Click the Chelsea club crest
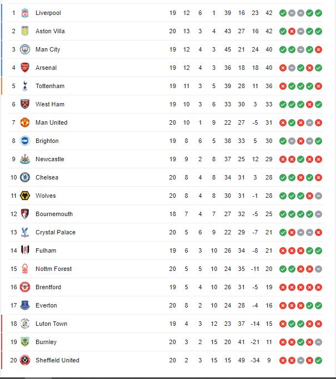Viewport: 336px width, 379px height. (24, 177)
